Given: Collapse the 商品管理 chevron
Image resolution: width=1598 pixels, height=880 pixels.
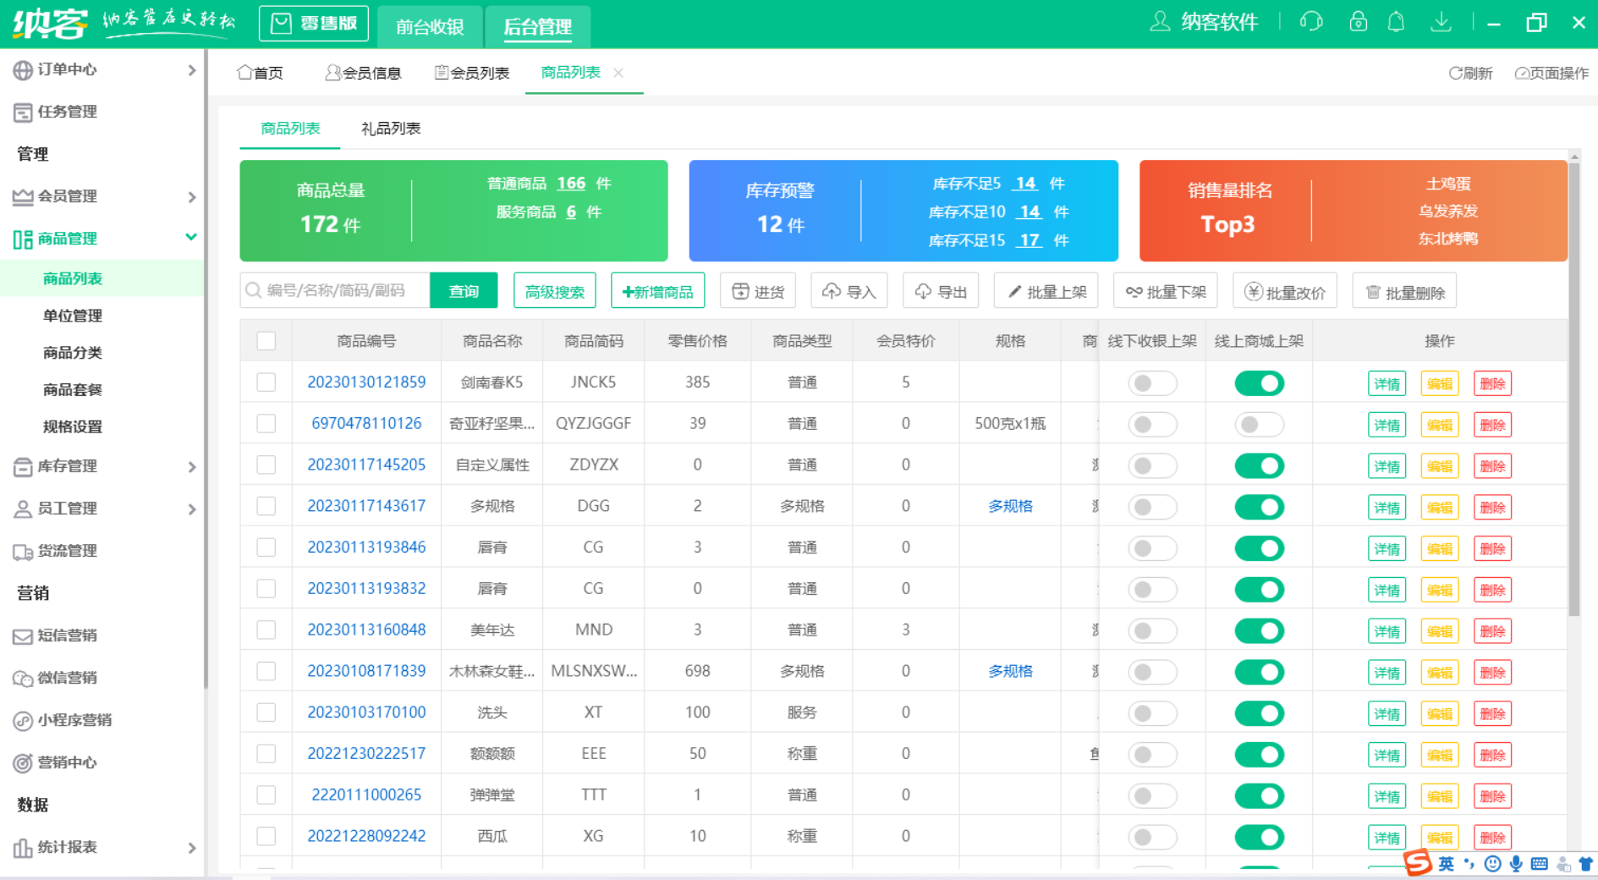Looking at the screenshot, I should pyautogui.click(x=191, y=238).
